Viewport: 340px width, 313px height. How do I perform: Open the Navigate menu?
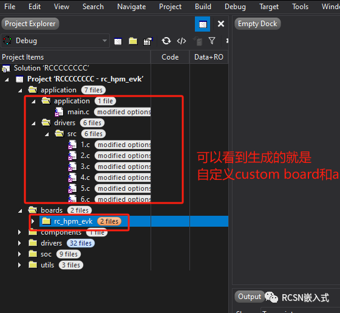point(131,7)
